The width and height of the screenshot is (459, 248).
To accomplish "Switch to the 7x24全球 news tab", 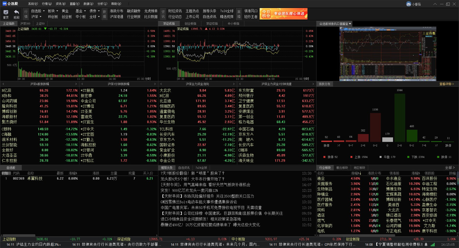I will coord(201,168).
